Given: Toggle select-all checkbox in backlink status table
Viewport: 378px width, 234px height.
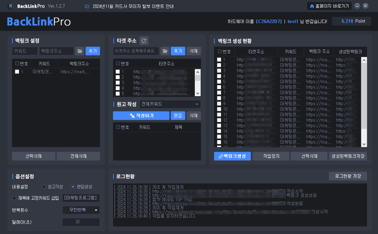Looking at the screenshot, I should click(220, 51).
